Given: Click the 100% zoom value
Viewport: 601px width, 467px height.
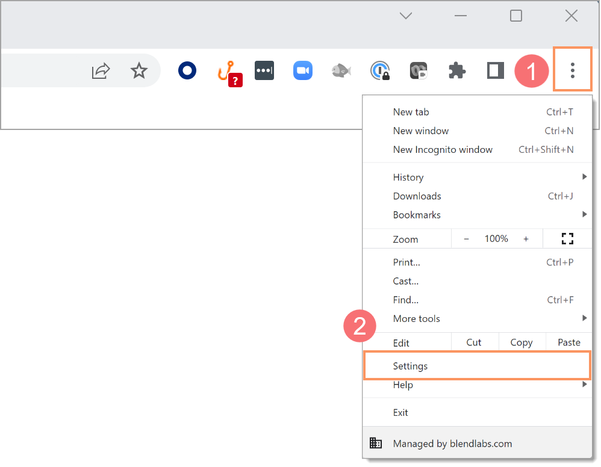Looking at the screenshot, I should point(496,239).
